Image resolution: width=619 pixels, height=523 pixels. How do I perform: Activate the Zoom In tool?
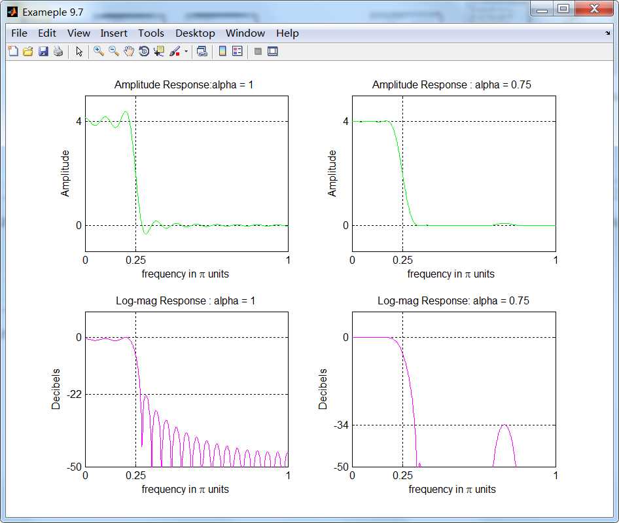point(99,51)
